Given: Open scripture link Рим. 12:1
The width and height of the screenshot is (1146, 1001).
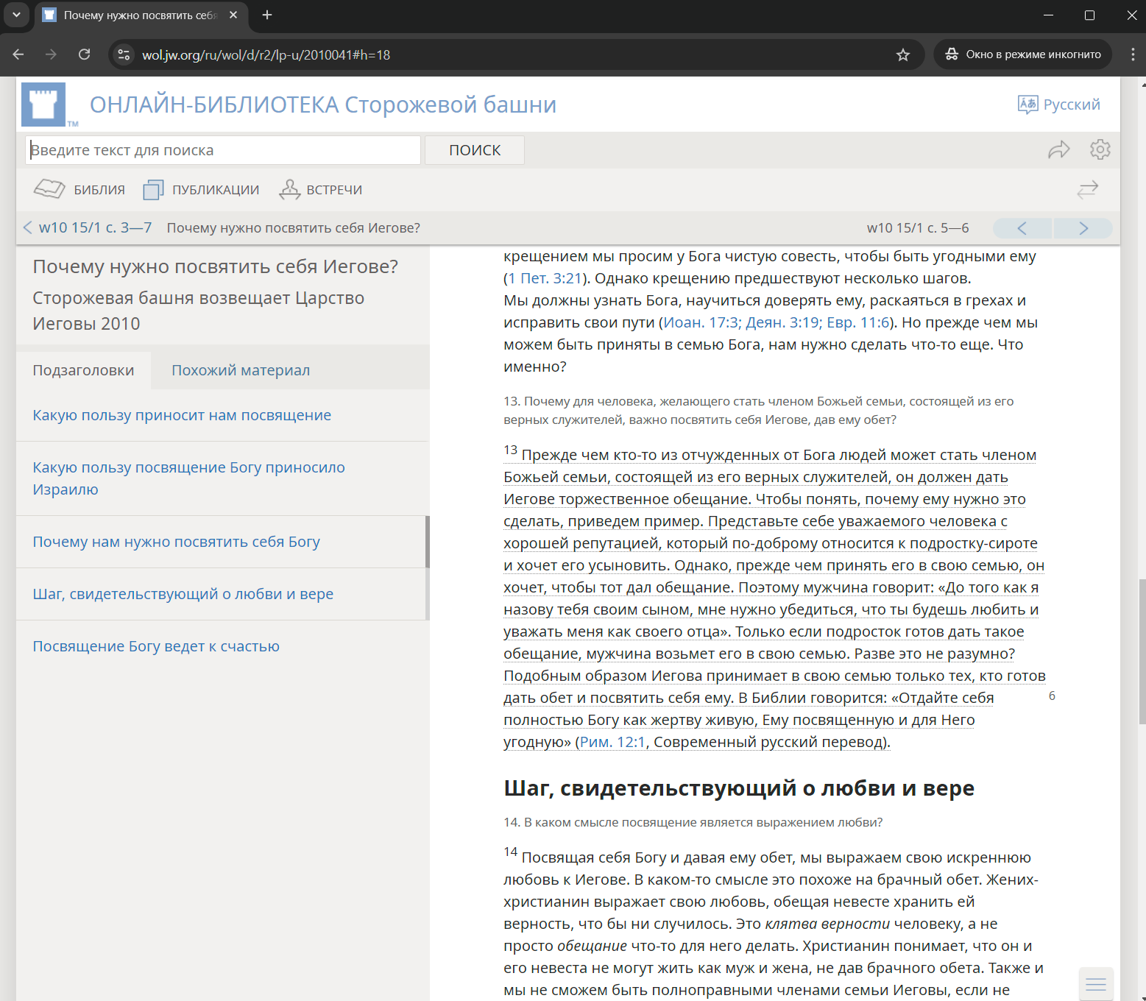Looking at the screenshot, I should pyautogui.click(x=612, y=742).
